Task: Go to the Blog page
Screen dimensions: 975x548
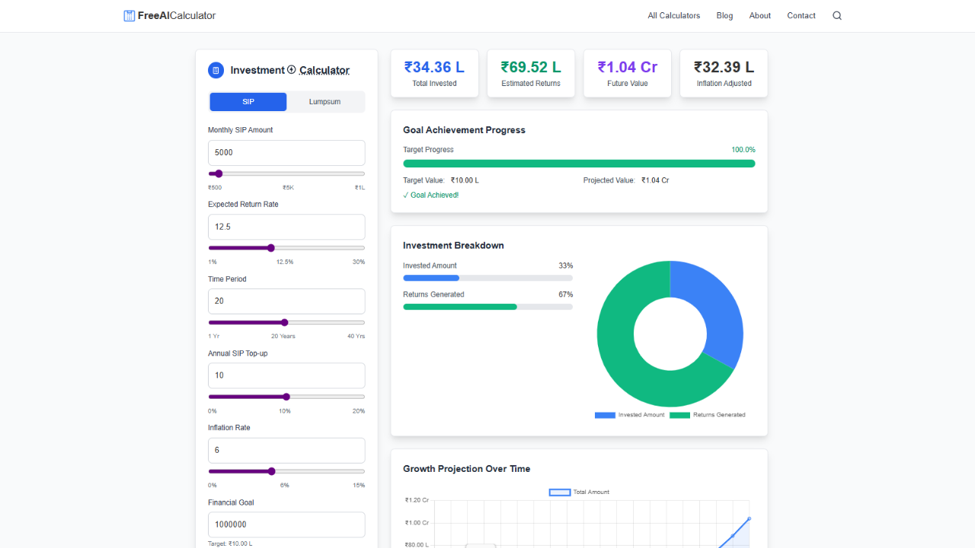Action: pyautogui.click(x=724, y=16)
